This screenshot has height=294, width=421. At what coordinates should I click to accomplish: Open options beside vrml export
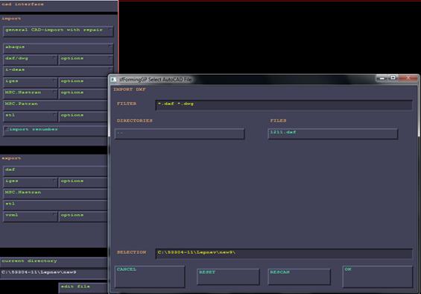[x=83, y=216]
